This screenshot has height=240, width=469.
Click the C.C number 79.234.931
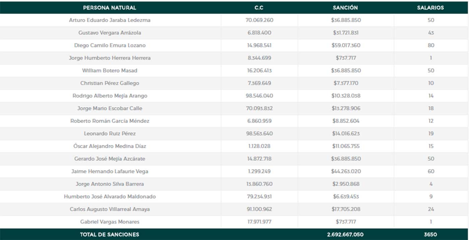coord(259,197)
